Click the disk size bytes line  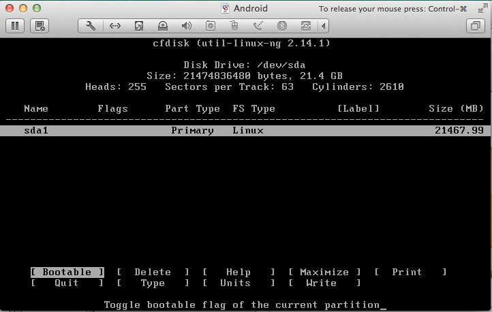pos(245,76)
